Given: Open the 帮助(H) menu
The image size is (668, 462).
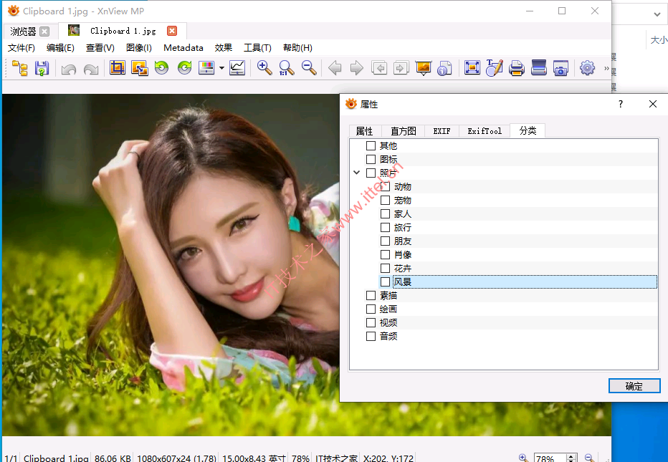Looking at the screenshot, I should pyautogui.click(x=297, y=48).
